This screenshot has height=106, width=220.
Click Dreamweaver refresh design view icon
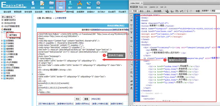(191, 11)
